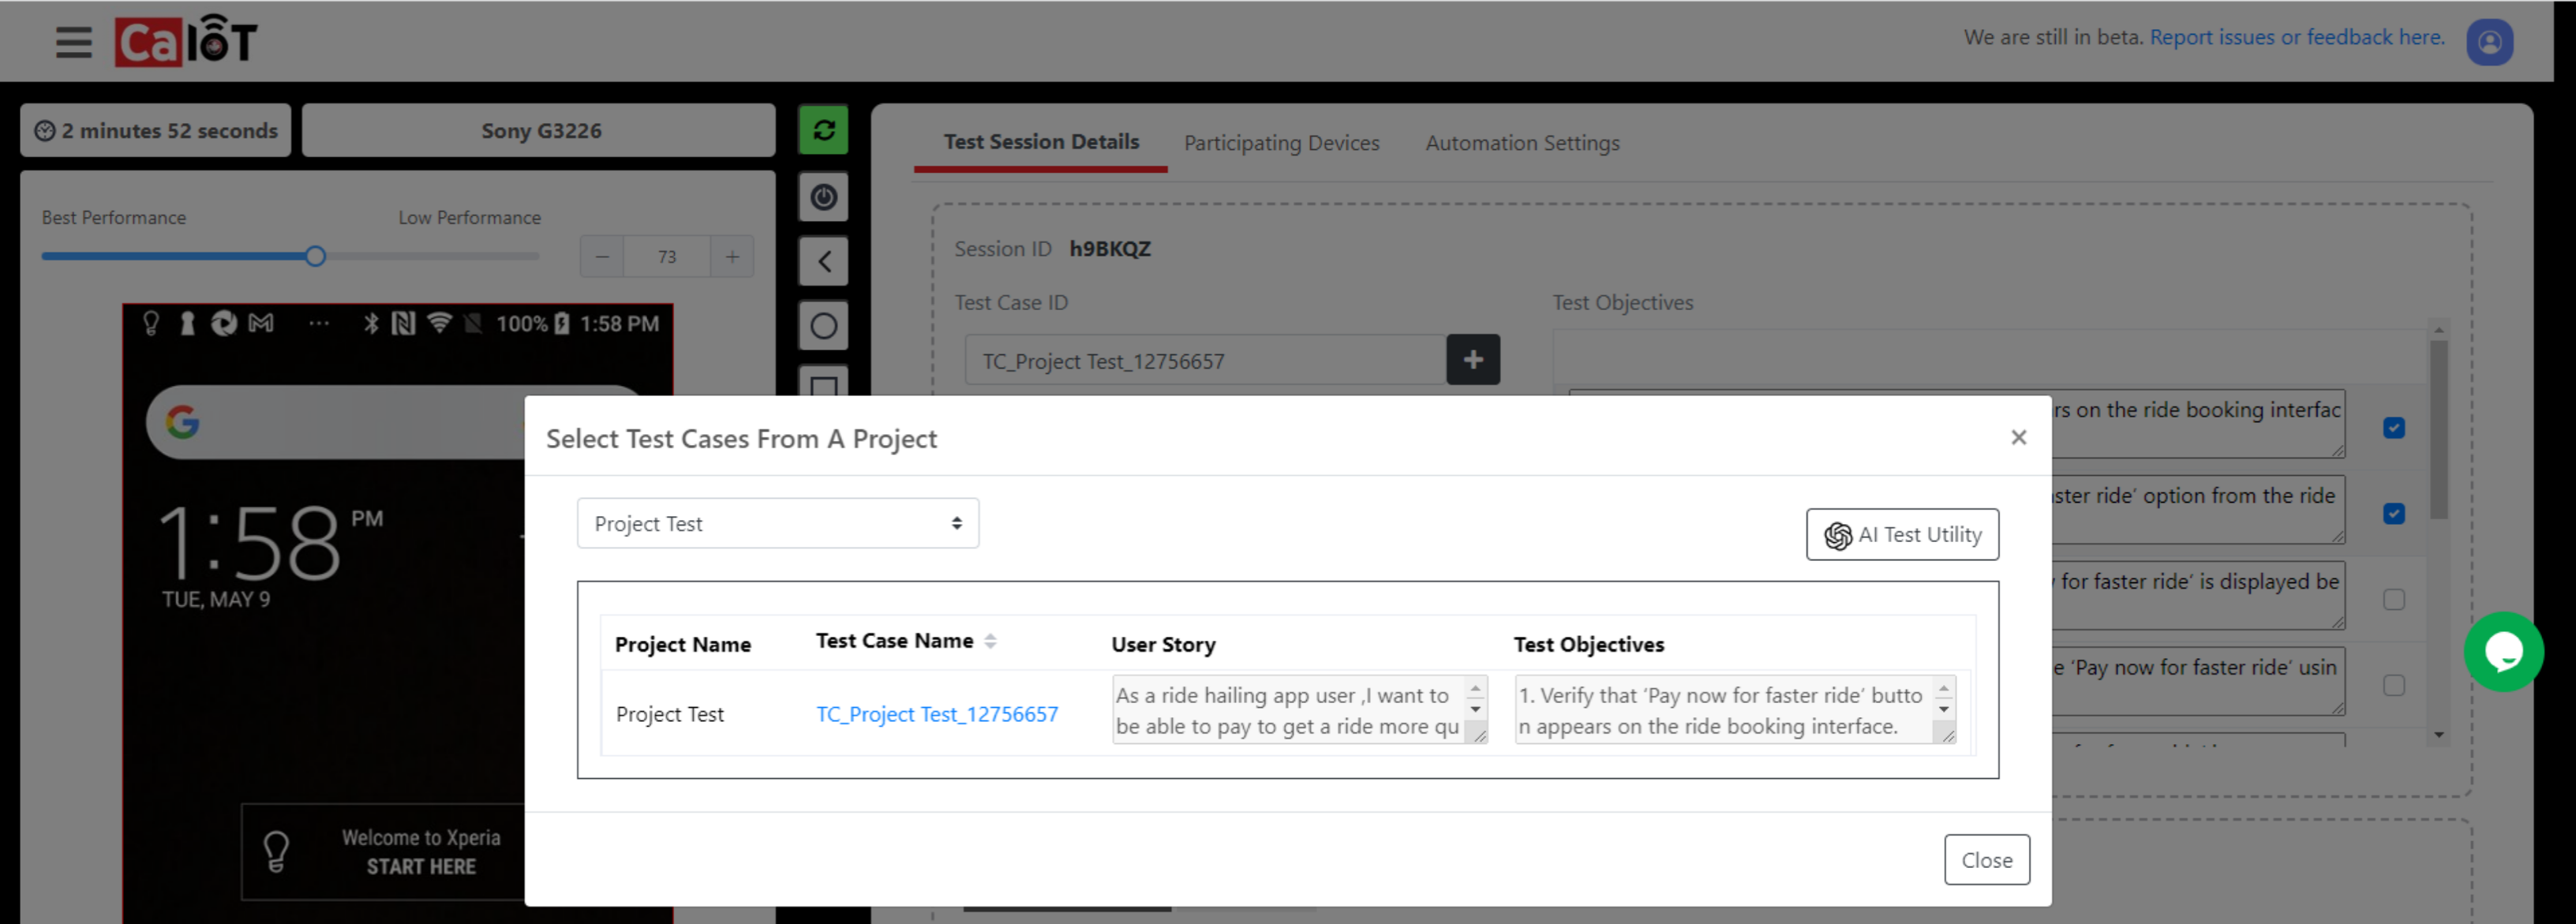Click User Story textarea scroll-up arrow
2576x924 pixels.
coord(1474,689)
